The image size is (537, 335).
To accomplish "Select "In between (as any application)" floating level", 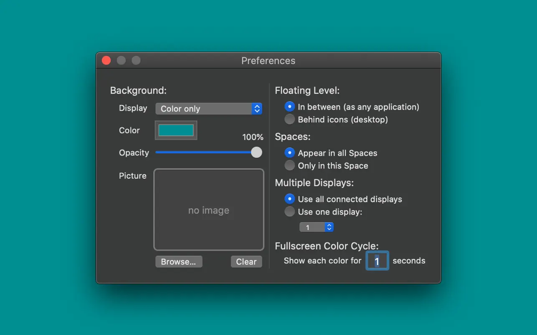I will [290, 106].
